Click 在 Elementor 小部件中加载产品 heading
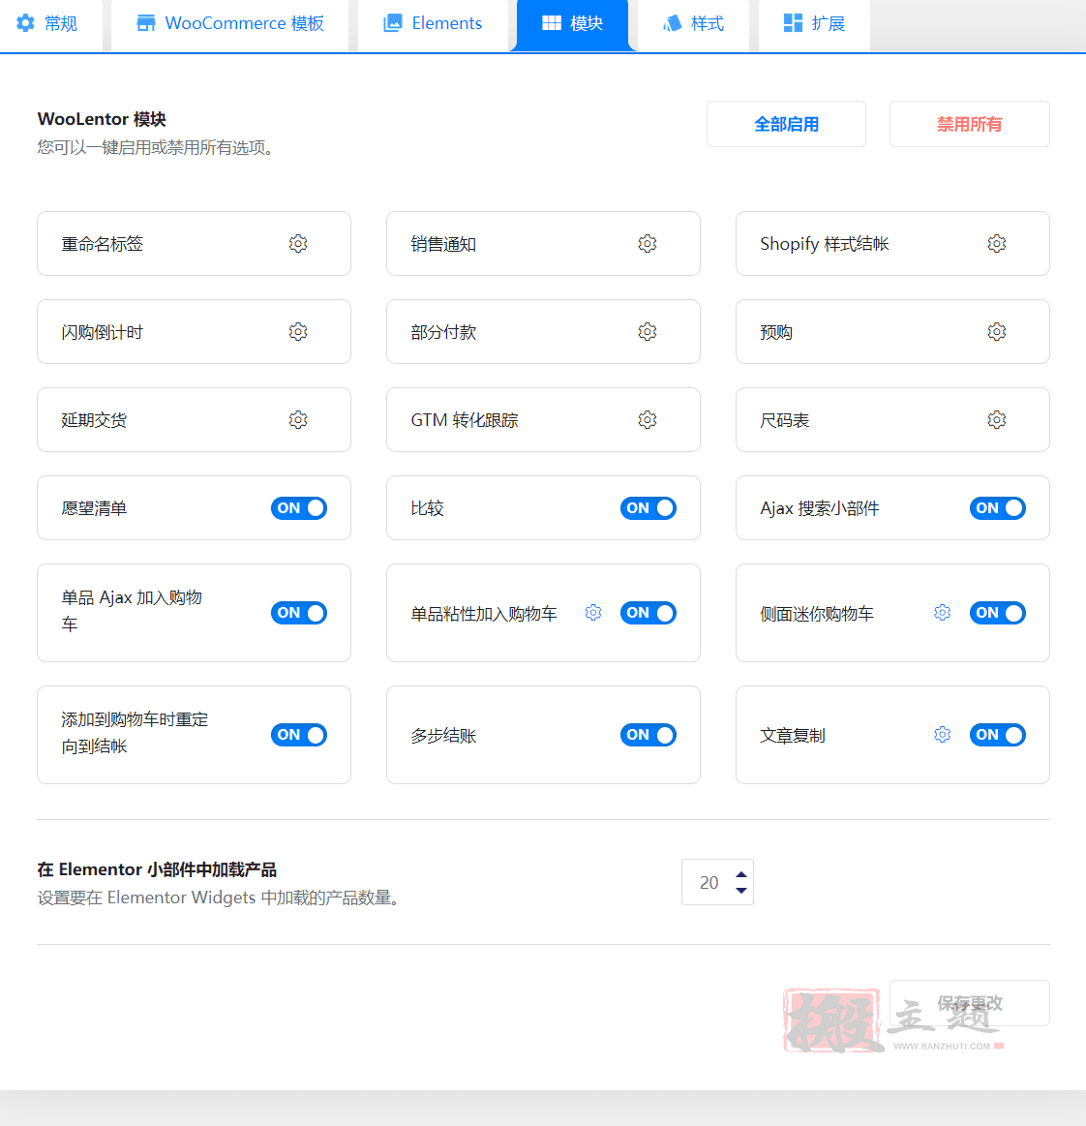Image resolution: width=1086 pixels, height=1126 pixels. click(157, 869)
